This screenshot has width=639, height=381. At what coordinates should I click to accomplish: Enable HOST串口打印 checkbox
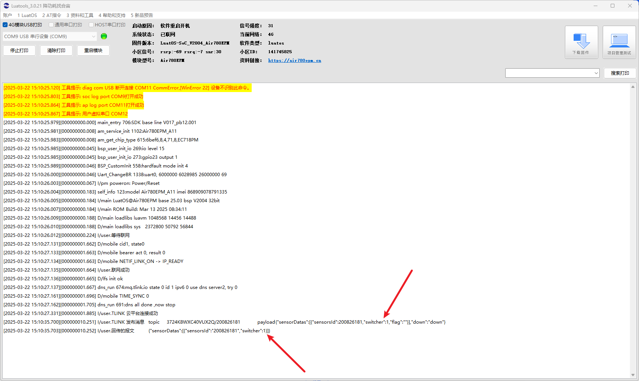[x=91, y=25]
